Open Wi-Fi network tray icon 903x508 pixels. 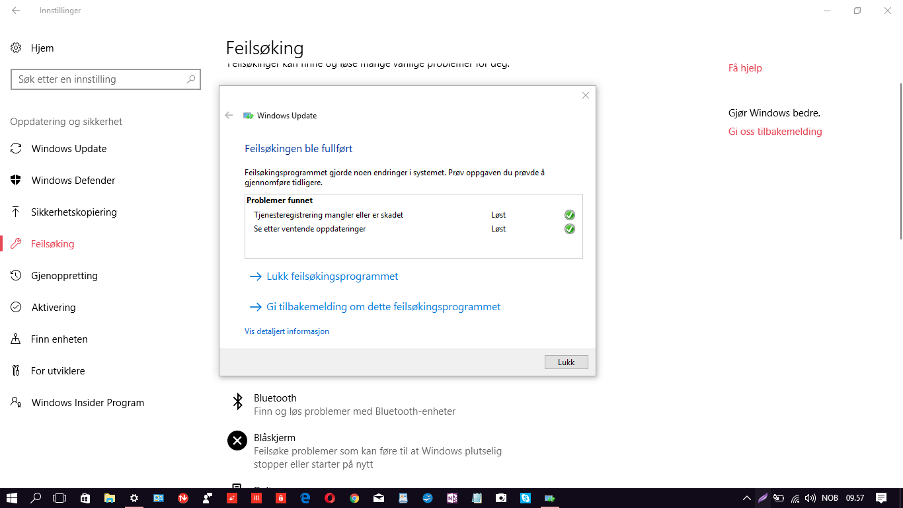click(x=795, y=498)
